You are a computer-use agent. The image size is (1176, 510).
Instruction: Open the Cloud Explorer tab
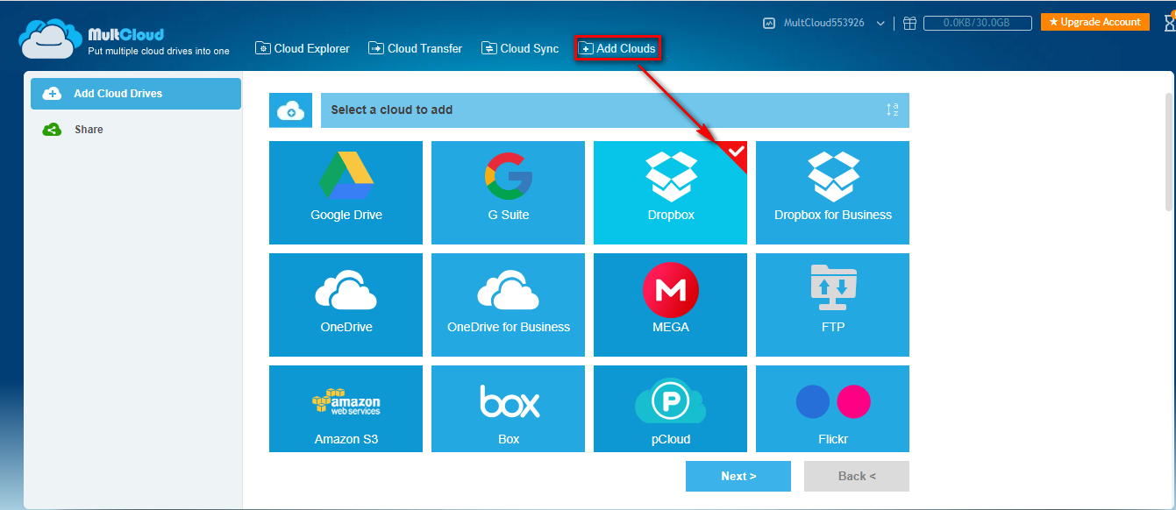click(x=303, y=48)
